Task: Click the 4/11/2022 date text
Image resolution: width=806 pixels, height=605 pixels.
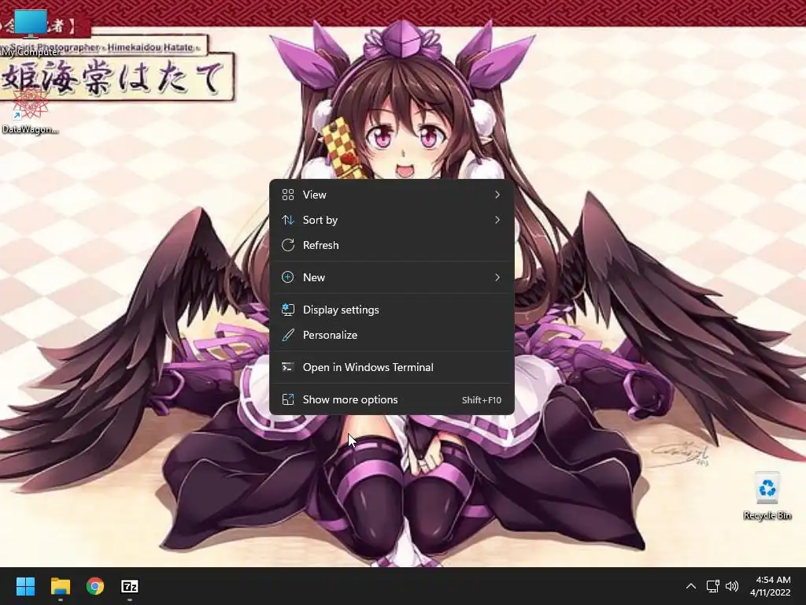Action: pyautogui.click(x=770, y=592)
